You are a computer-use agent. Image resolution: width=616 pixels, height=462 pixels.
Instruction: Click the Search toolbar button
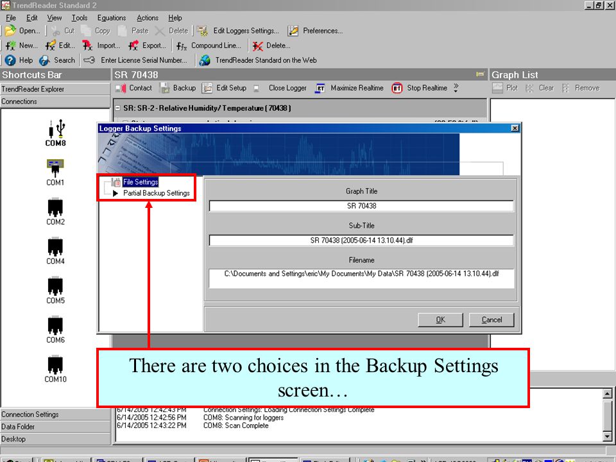pyautogui.click(x=57, y=60)
